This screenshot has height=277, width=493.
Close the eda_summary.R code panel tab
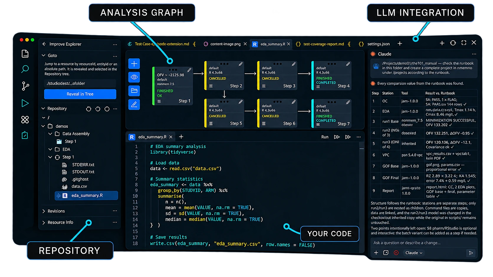point(171,137)
